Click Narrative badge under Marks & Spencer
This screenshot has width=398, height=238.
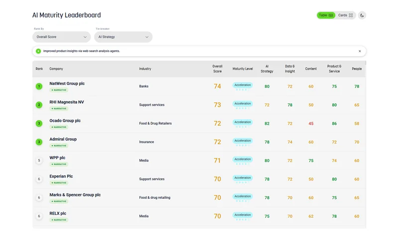pos(59,201)
